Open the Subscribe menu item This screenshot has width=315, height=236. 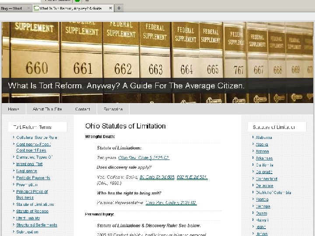[x=113, y=109]
